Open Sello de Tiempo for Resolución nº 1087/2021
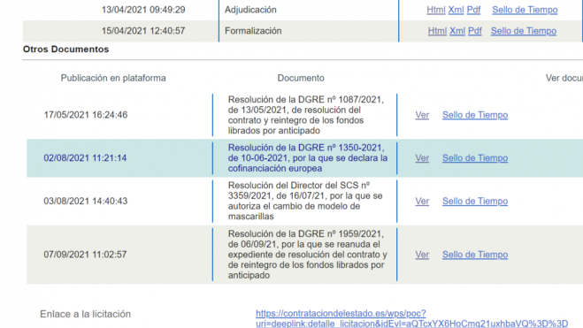This screenshot has width=583, height=328. point(475,115)
